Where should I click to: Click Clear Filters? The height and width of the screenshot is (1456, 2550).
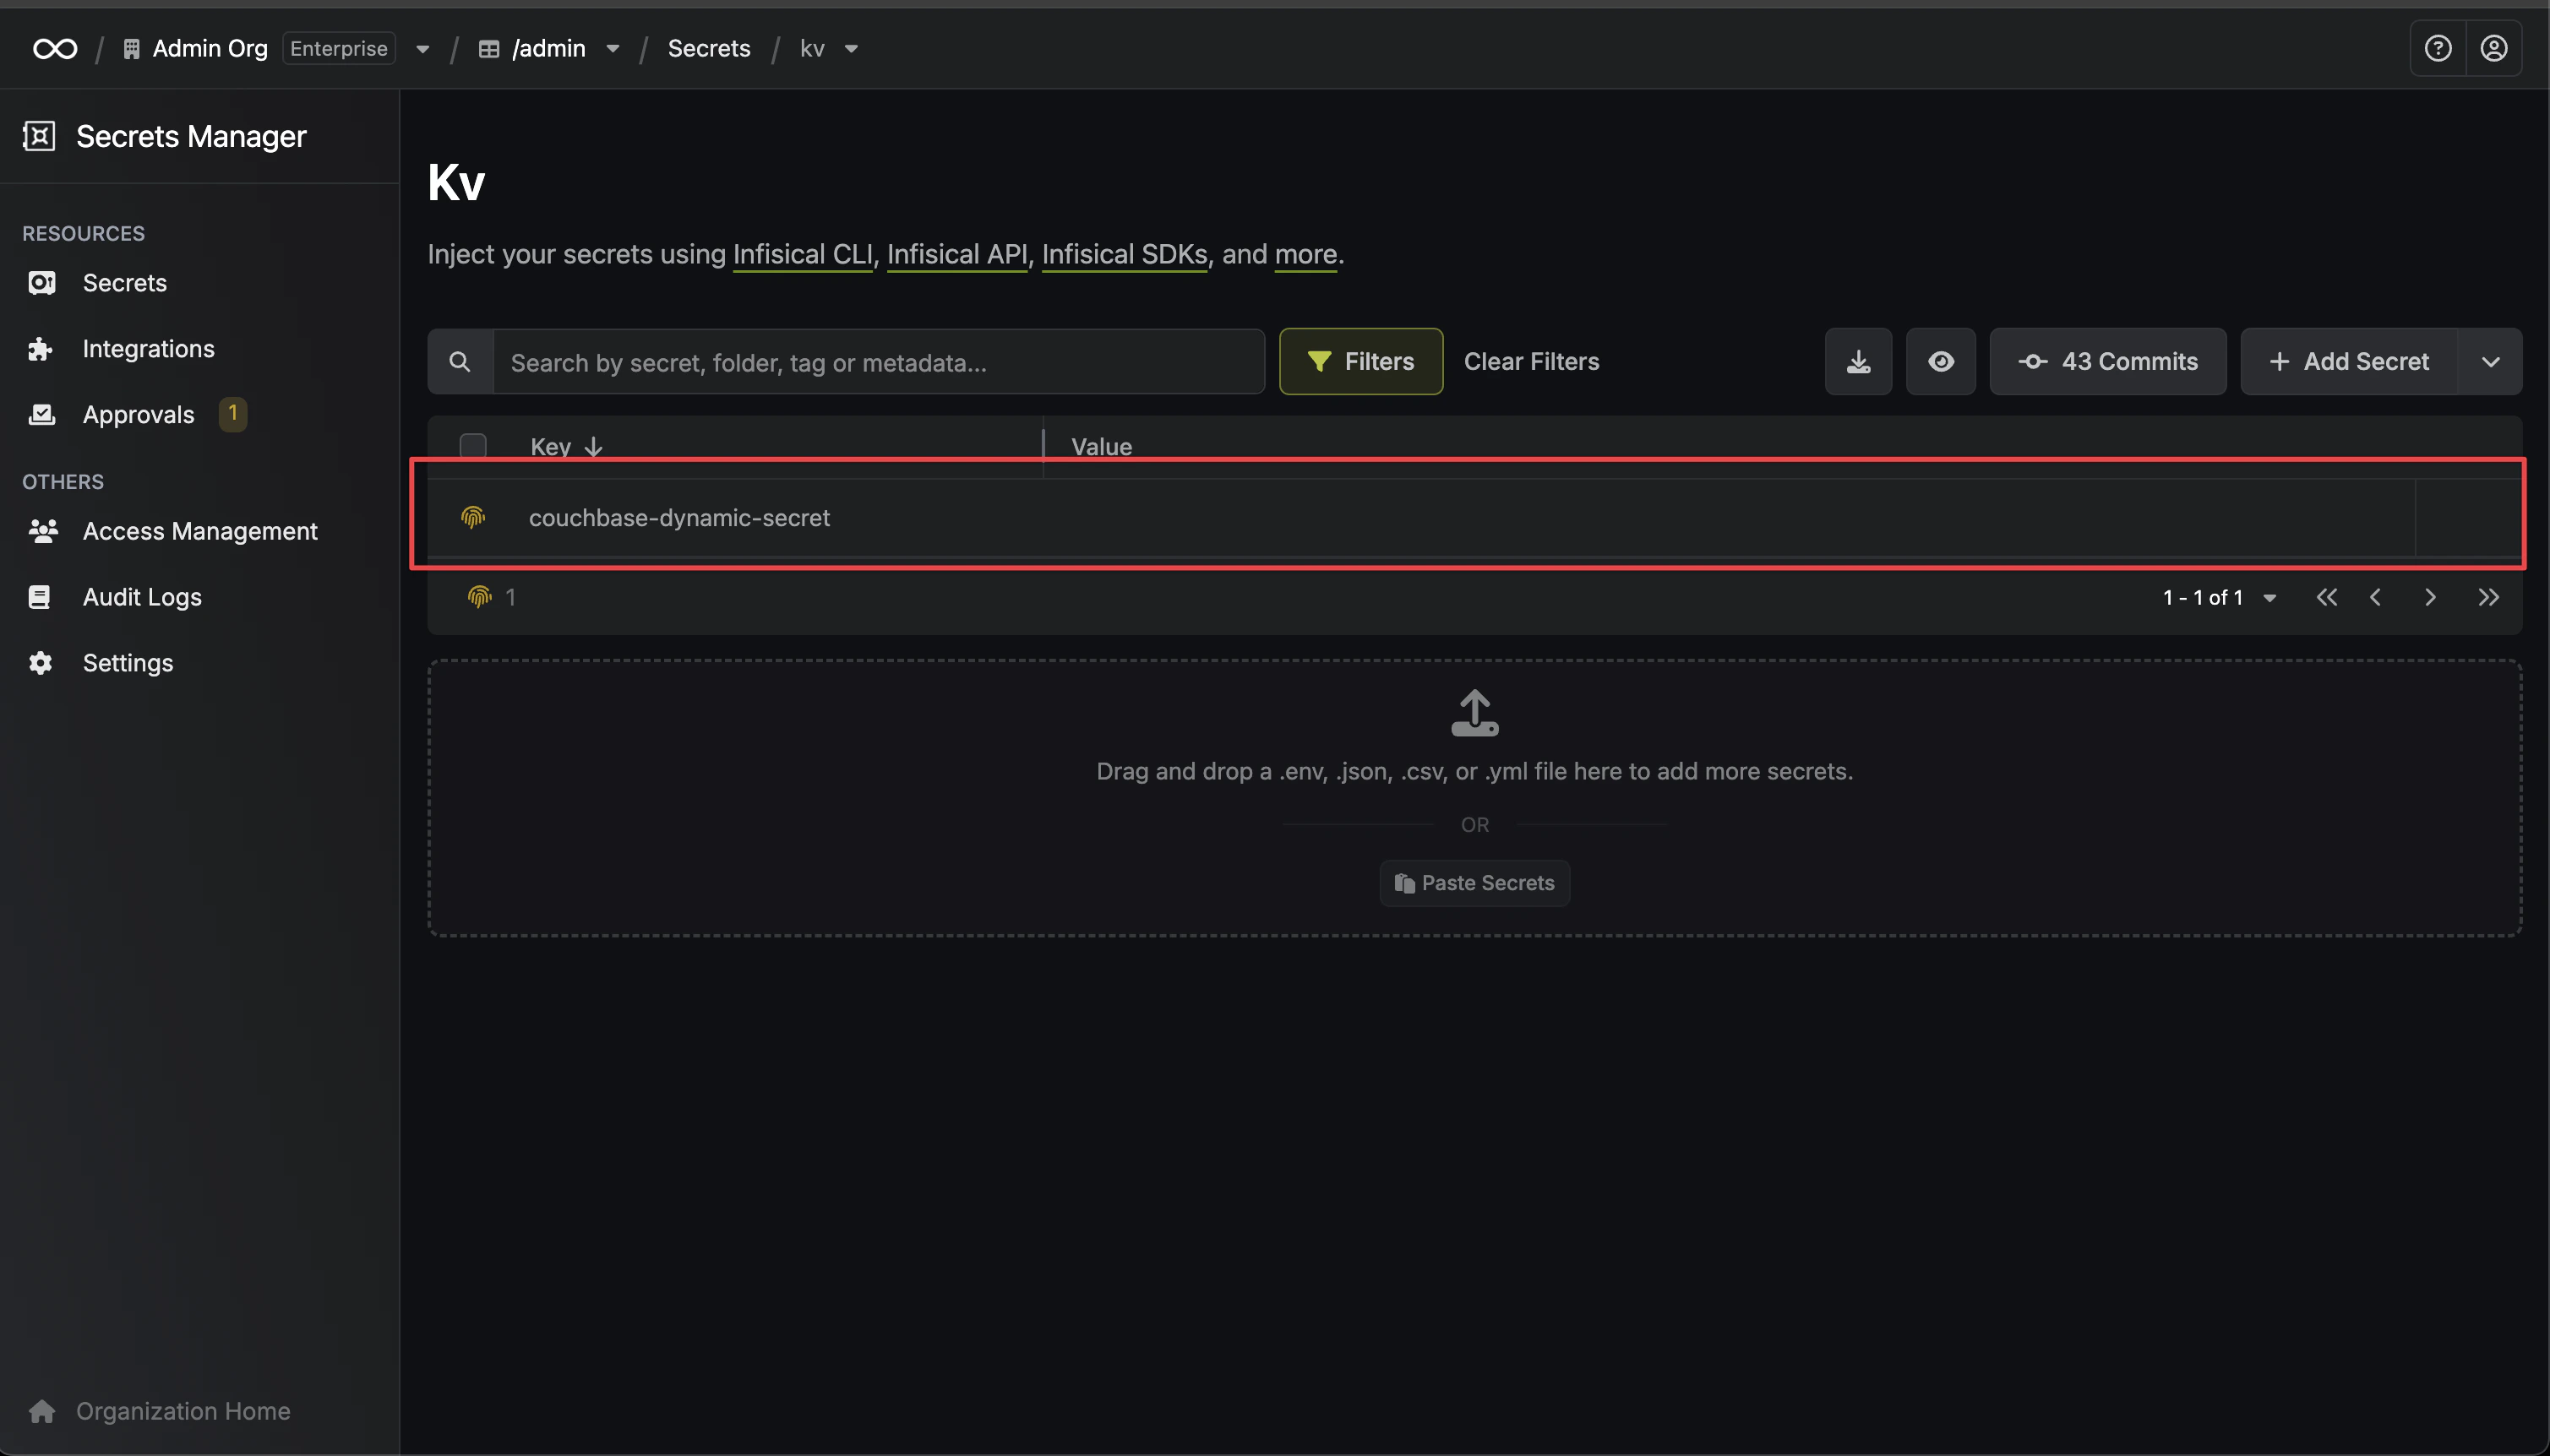tap(1532, 362)
